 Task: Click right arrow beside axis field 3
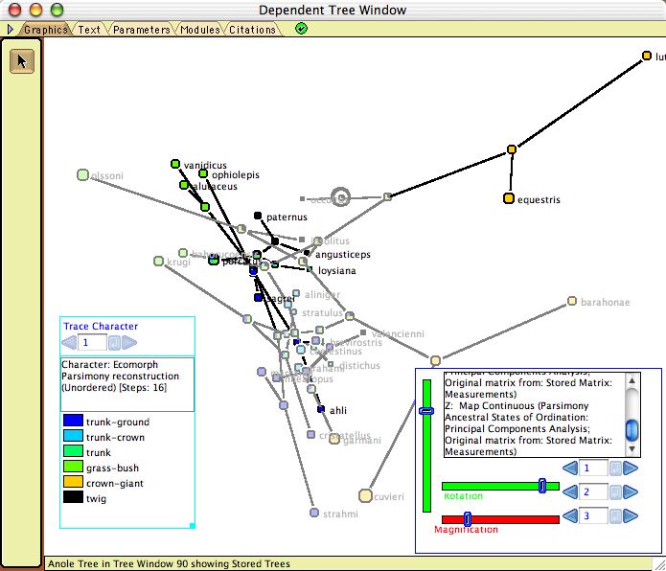coord(631,515)
